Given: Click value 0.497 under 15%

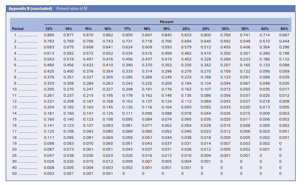Looking at the screenshot, I should 88,59.
